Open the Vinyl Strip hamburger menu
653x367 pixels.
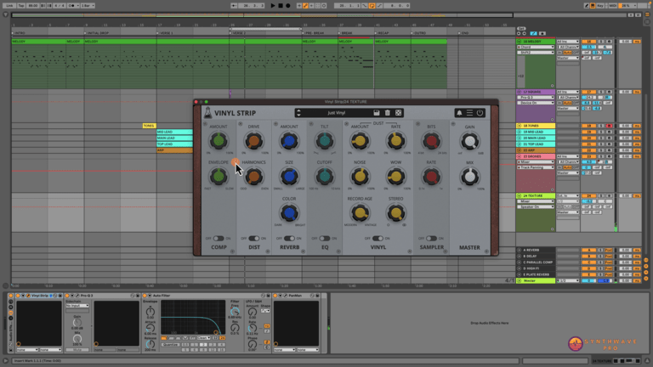tap(469, 113)
